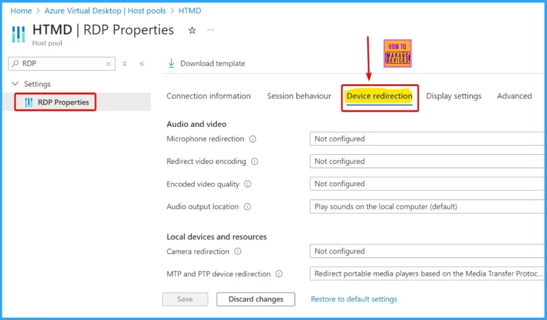Click Restore to default settings link
Image resolution: width=547 pixels, height=320 pixels.
tap(354, 299)
